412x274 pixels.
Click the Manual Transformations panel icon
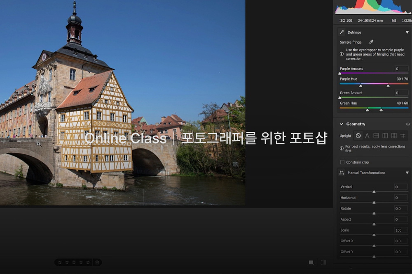342,173
